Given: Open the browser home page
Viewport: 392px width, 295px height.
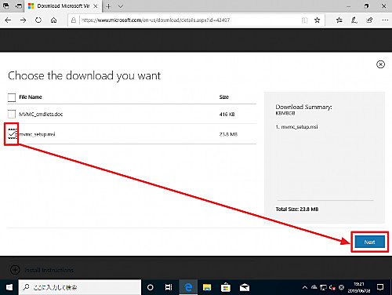Looking at the screenshot, I should [53, 20].
